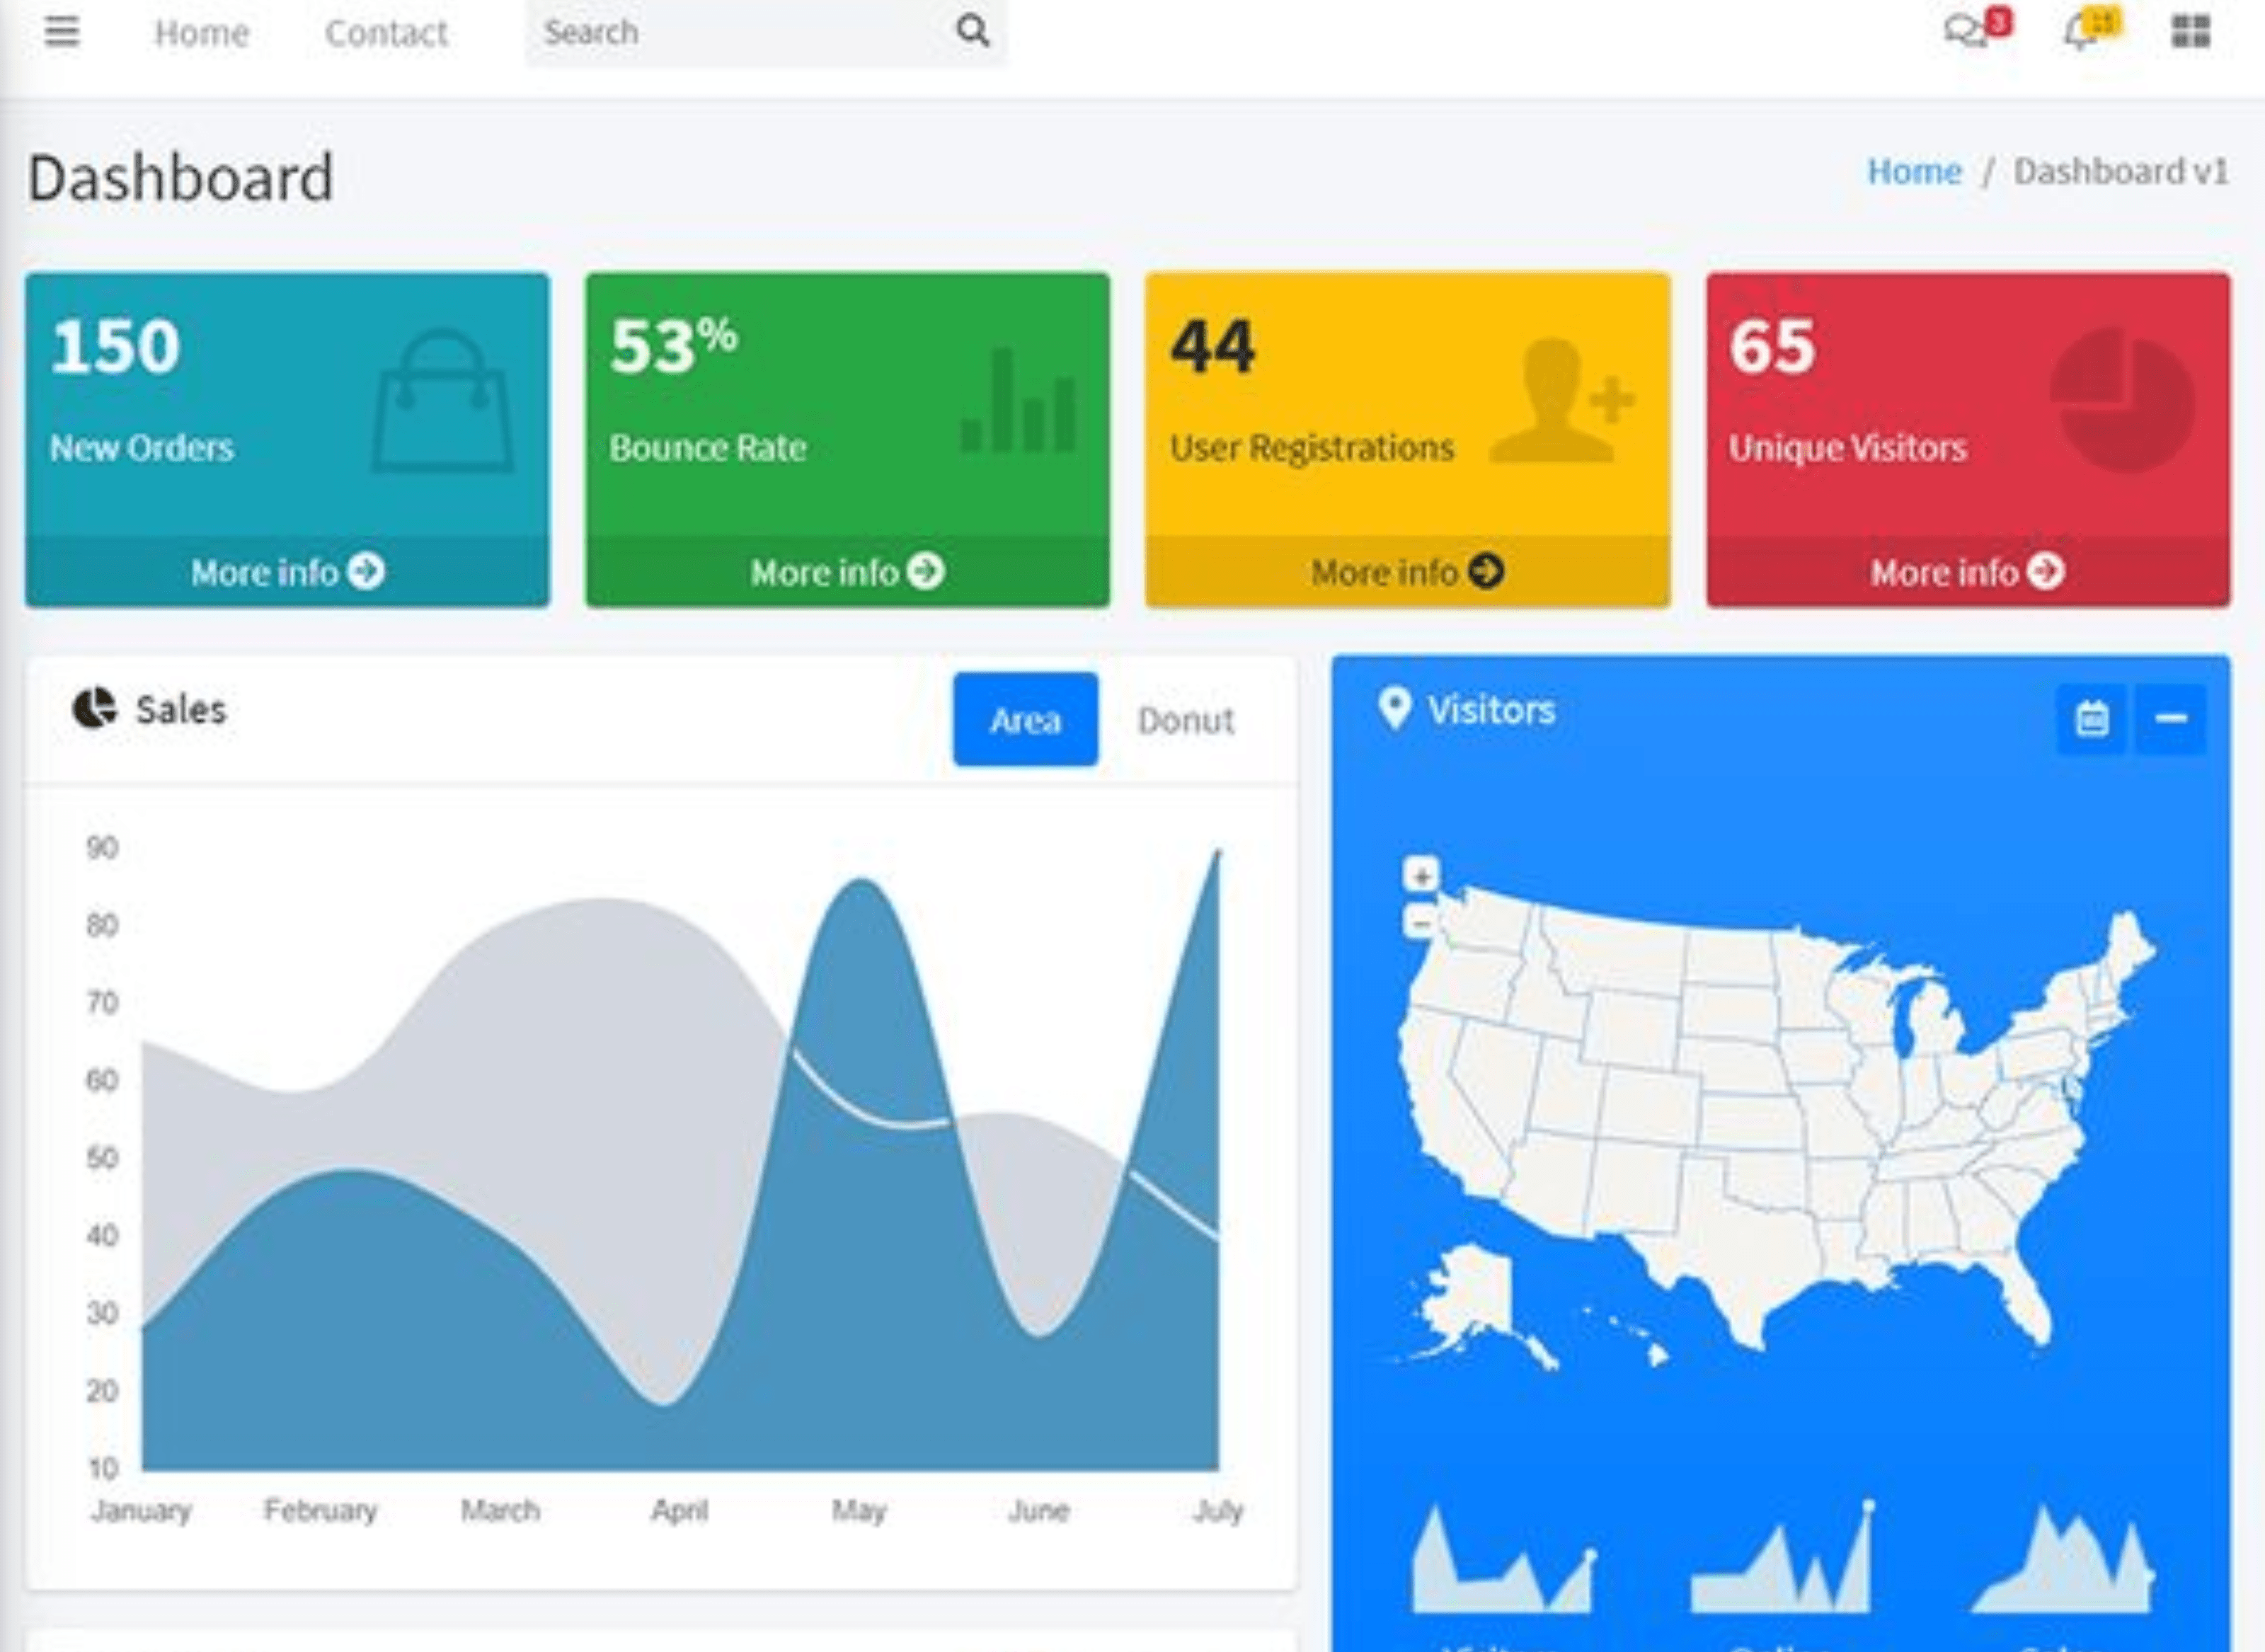This screenshot has width=2265, height=1652.
Task: Click the apps grid icon
Action: [2190, 32]
